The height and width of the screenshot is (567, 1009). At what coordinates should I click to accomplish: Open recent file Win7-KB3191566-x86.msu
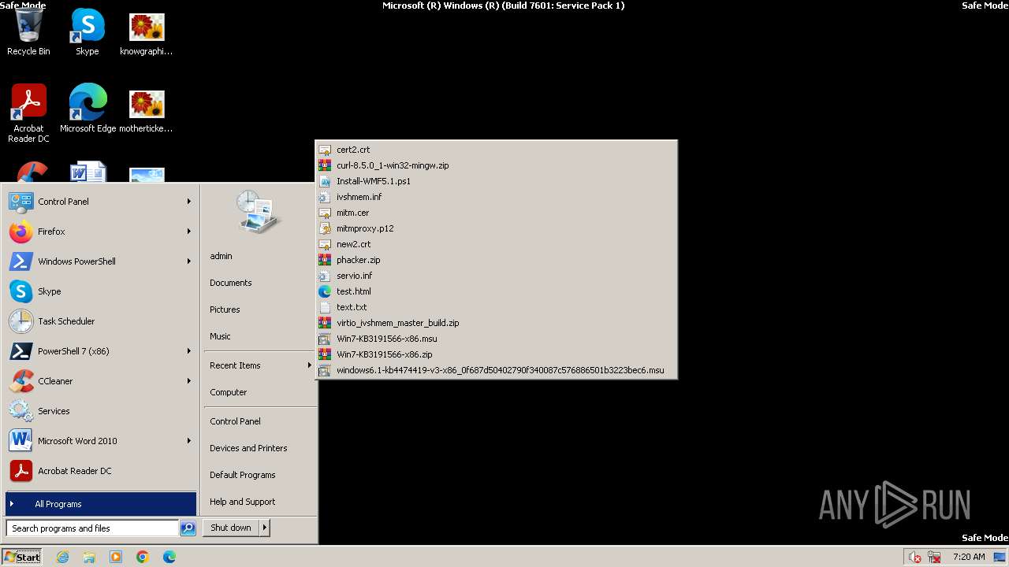coord(496,339)
